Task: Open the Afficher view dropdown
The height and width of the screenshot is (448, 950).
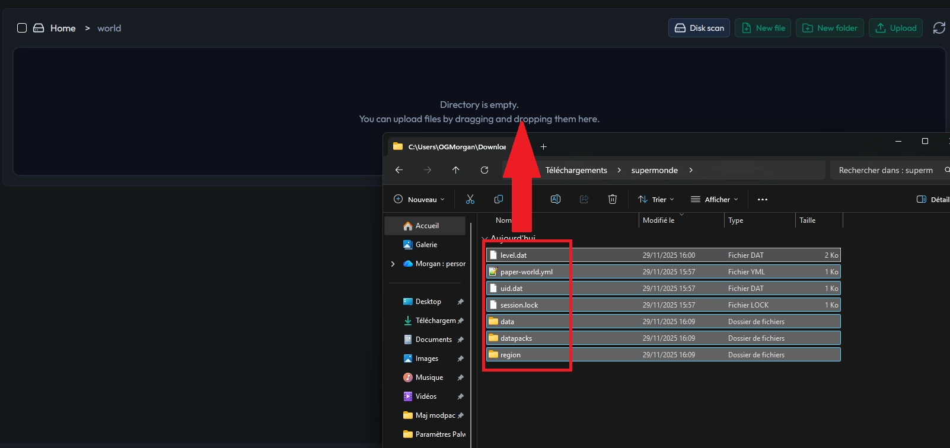Action: (x=715, y=200)
